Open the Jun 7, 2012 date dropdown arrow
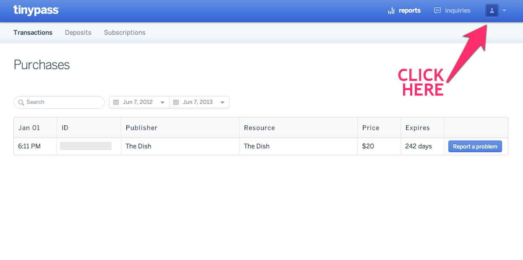This screenshot has height=260, width=523. tap(162, 102)
